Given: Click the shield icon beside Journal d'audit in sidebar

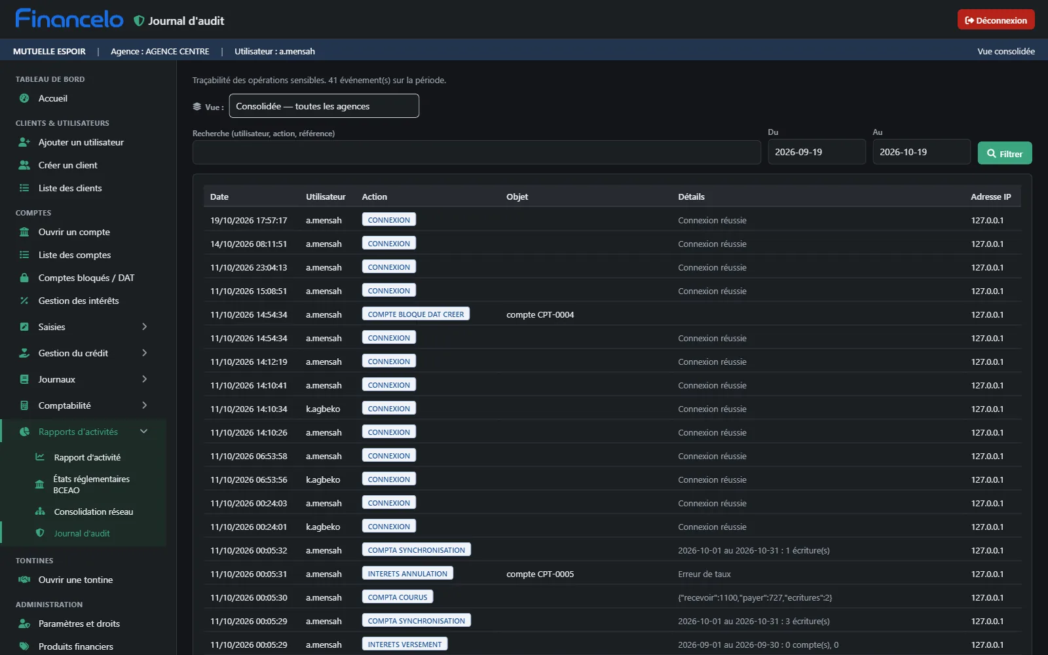Looking at the screenshot, I should click(40, 533).
